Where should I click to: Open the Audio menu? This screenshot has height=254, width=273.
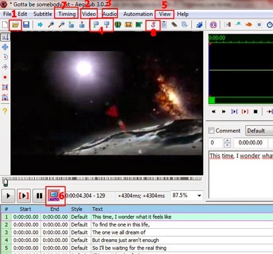pos(110,14)
